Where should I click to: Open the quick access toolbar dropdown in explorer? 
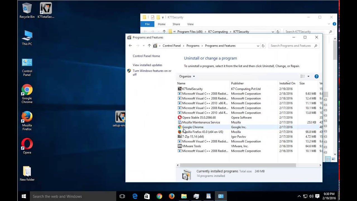pos(163,17)
